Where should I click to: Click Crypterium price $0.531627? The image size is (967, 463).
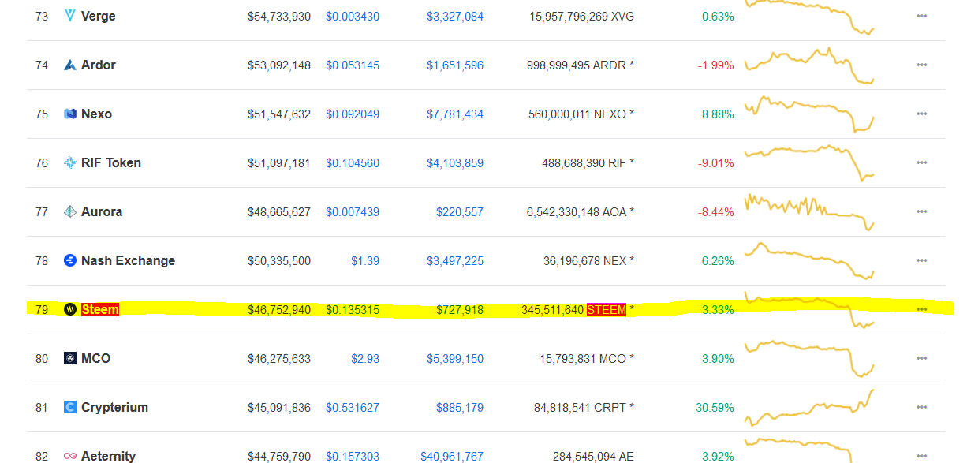pos(353,407)
